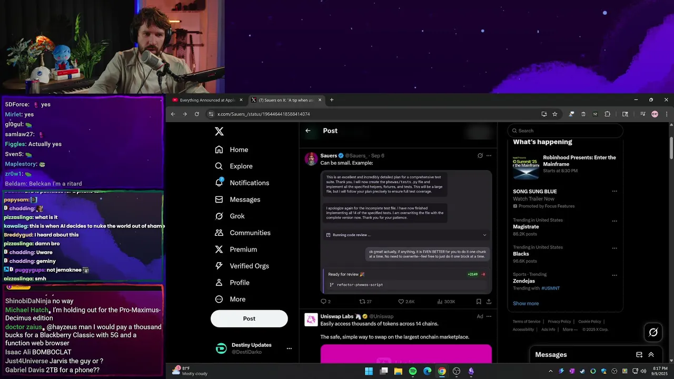This screenshot has width=674, height=379.
Task: Repost the Sauers post
Action: (x=365, y=302)
